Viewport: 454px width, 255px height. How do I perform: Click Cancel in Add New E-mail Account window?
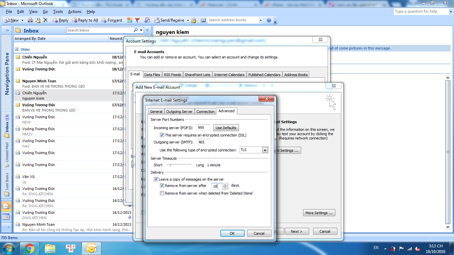[325, 231]
